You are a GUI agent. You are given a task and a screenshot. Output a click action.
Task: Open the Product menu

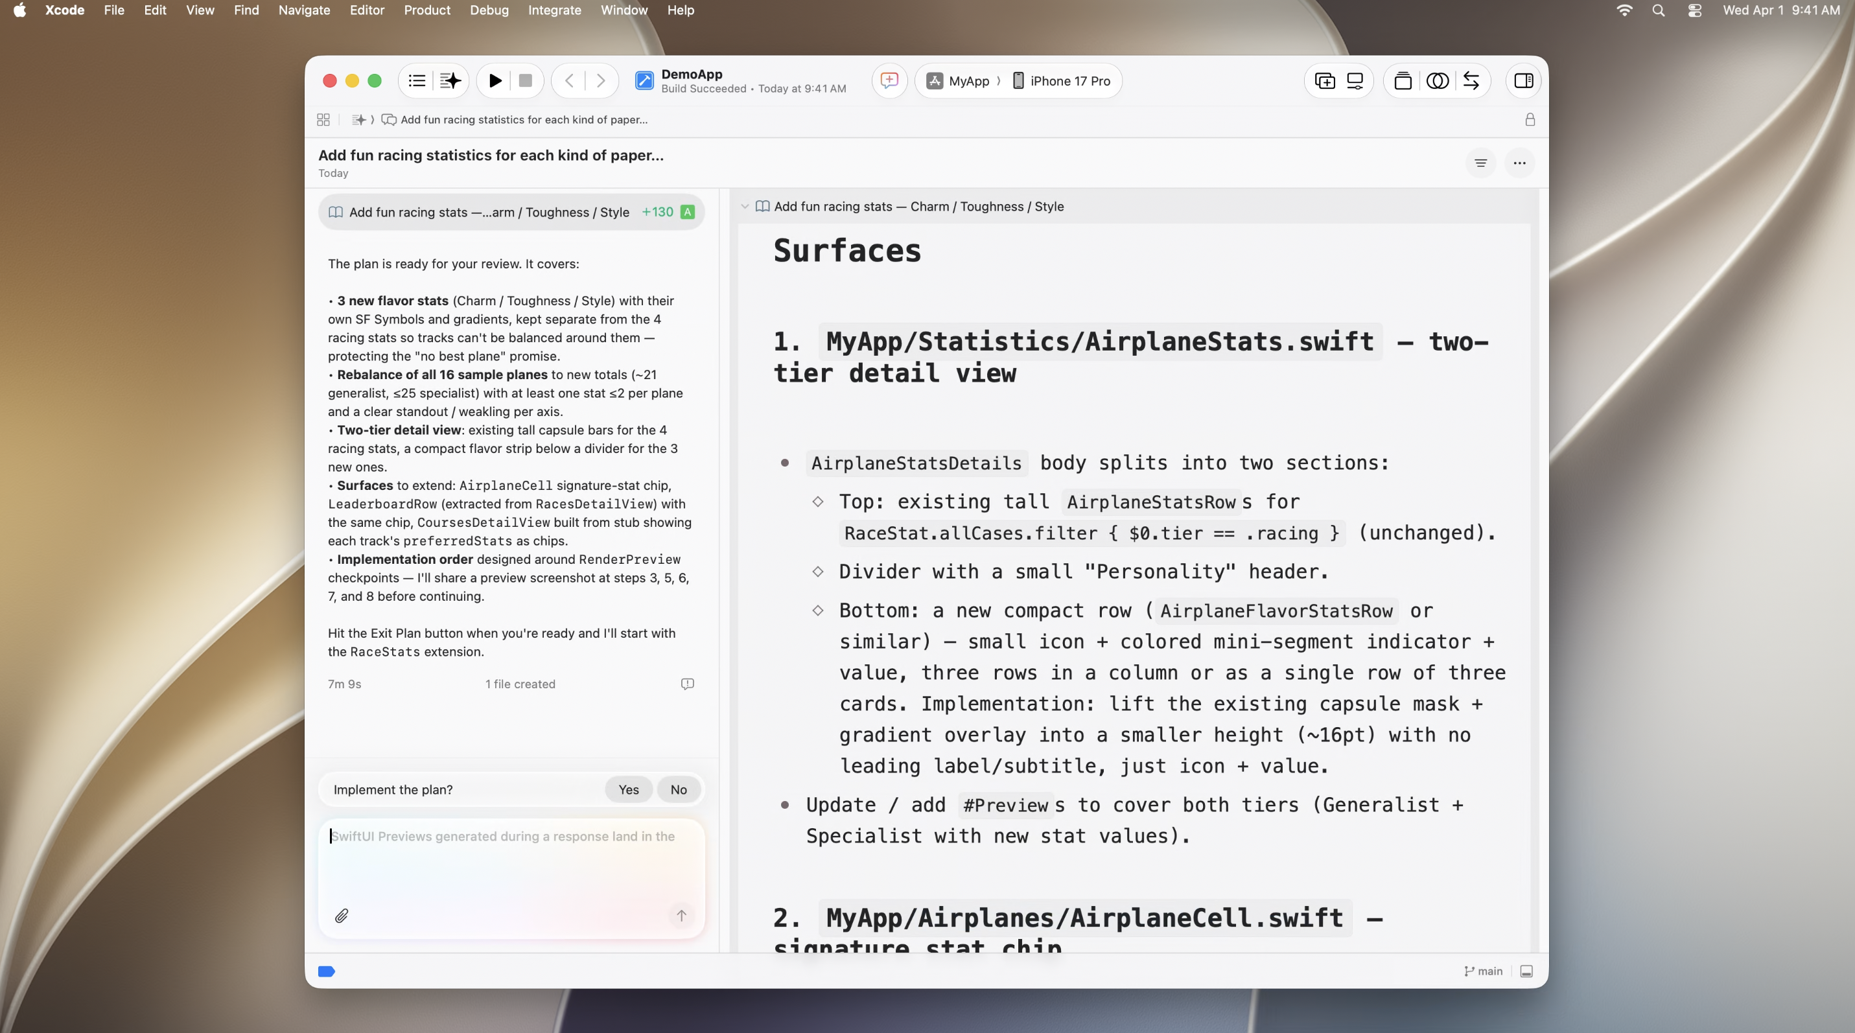click(x=427, y=10)
